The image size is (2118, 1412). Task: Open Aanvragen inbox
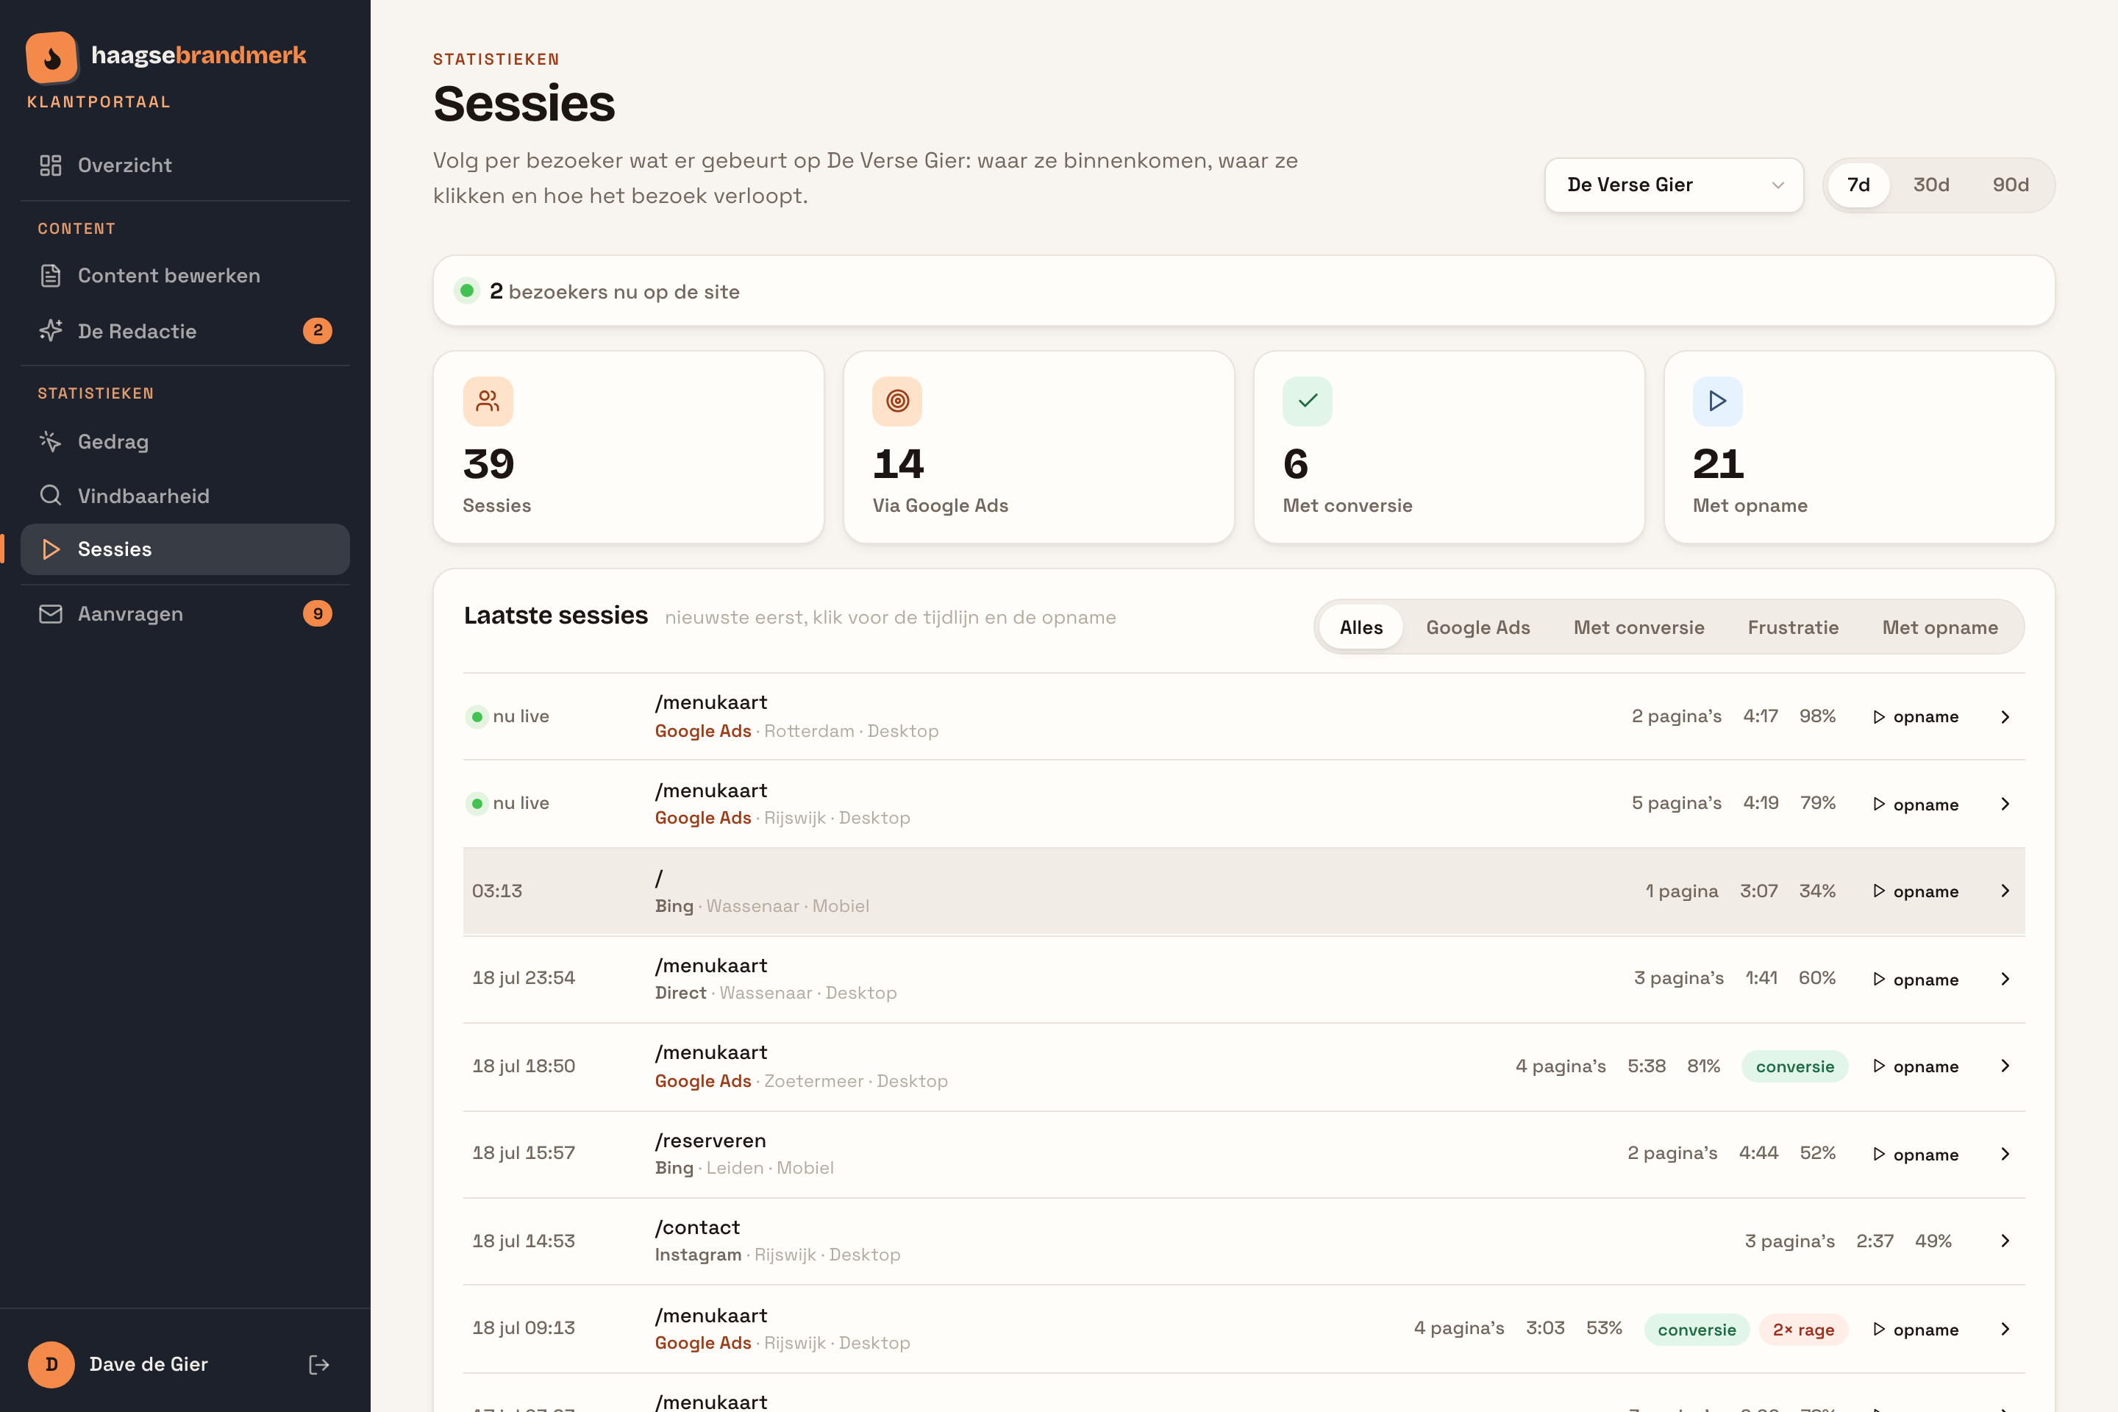click(x=185, y=614)
